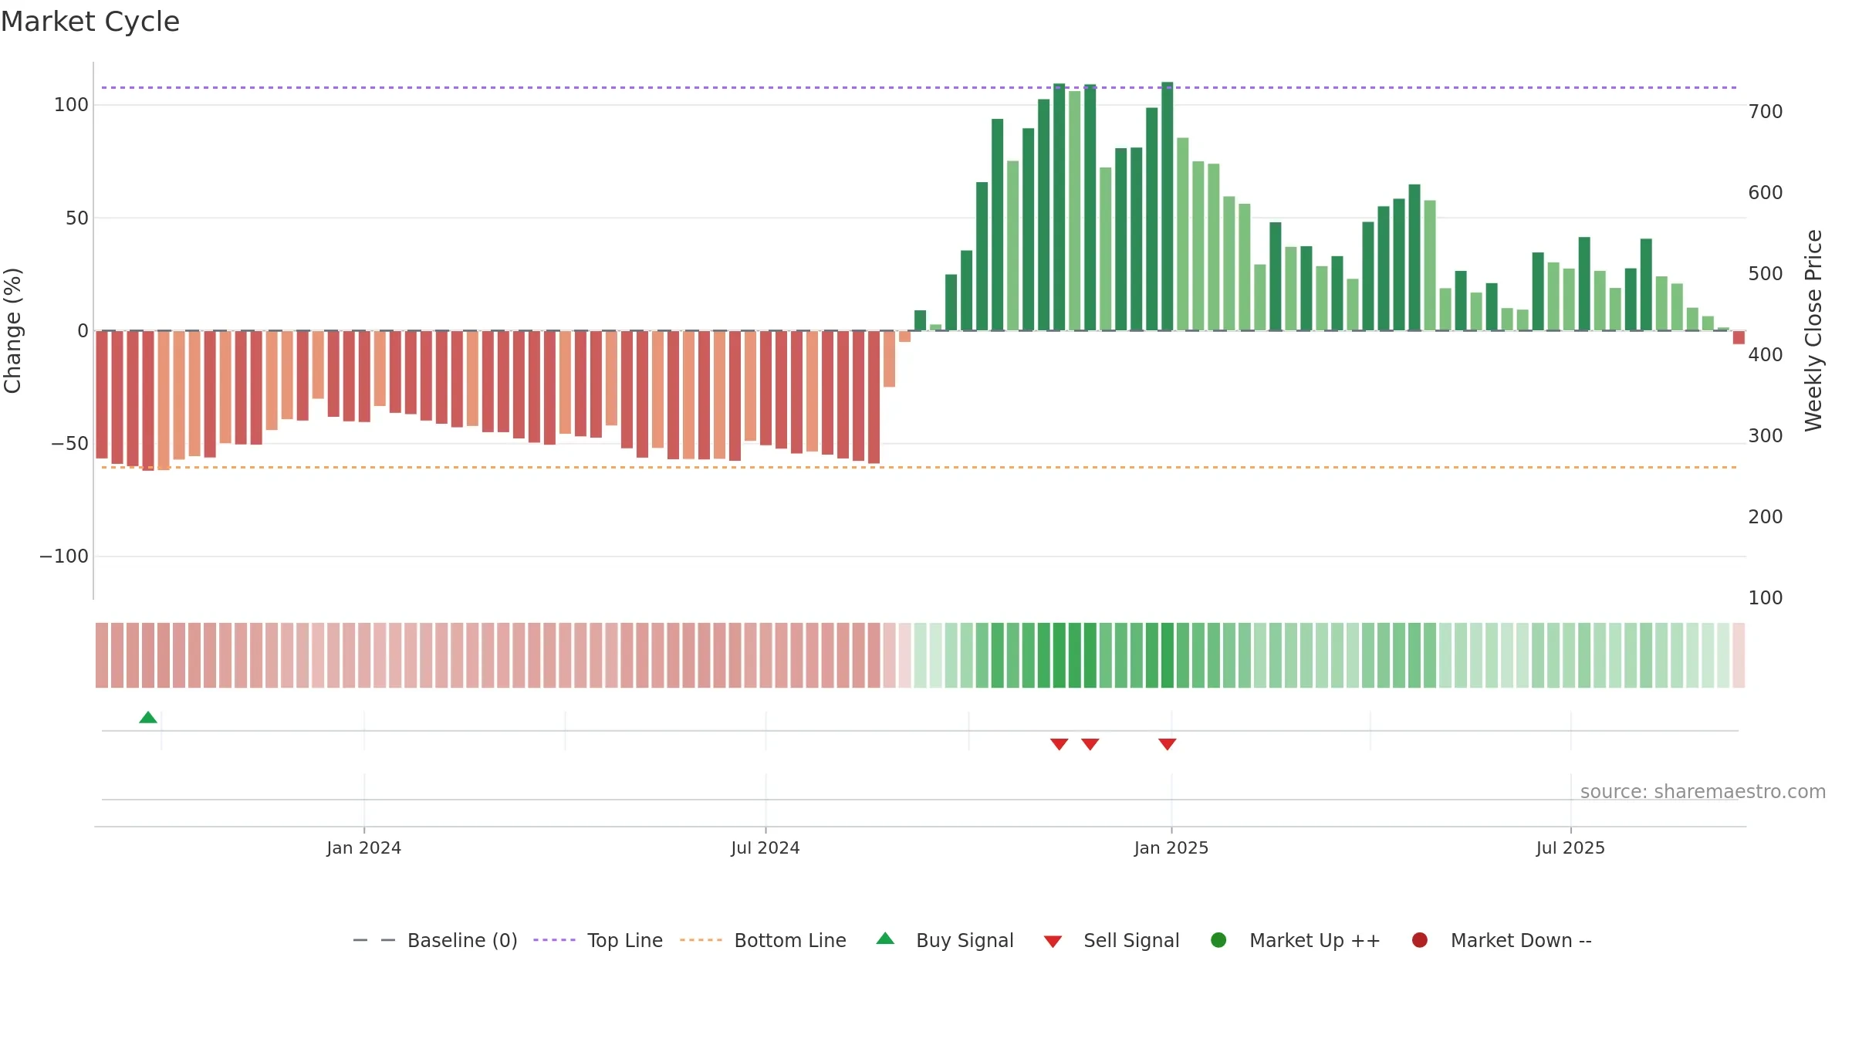1852x1042 pixels.
Task: Click the last pink heatmap strip cell
Action: click(1739, 655)
